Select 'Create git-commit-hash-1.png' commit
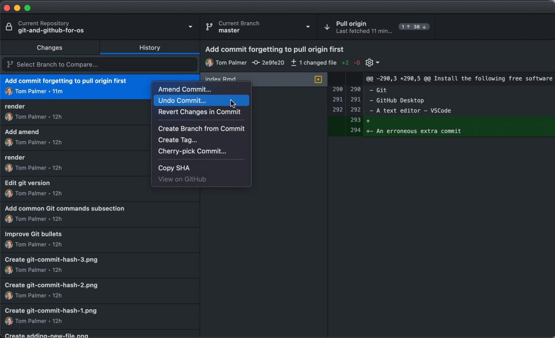555x338 pixels. tap(100, 316)
